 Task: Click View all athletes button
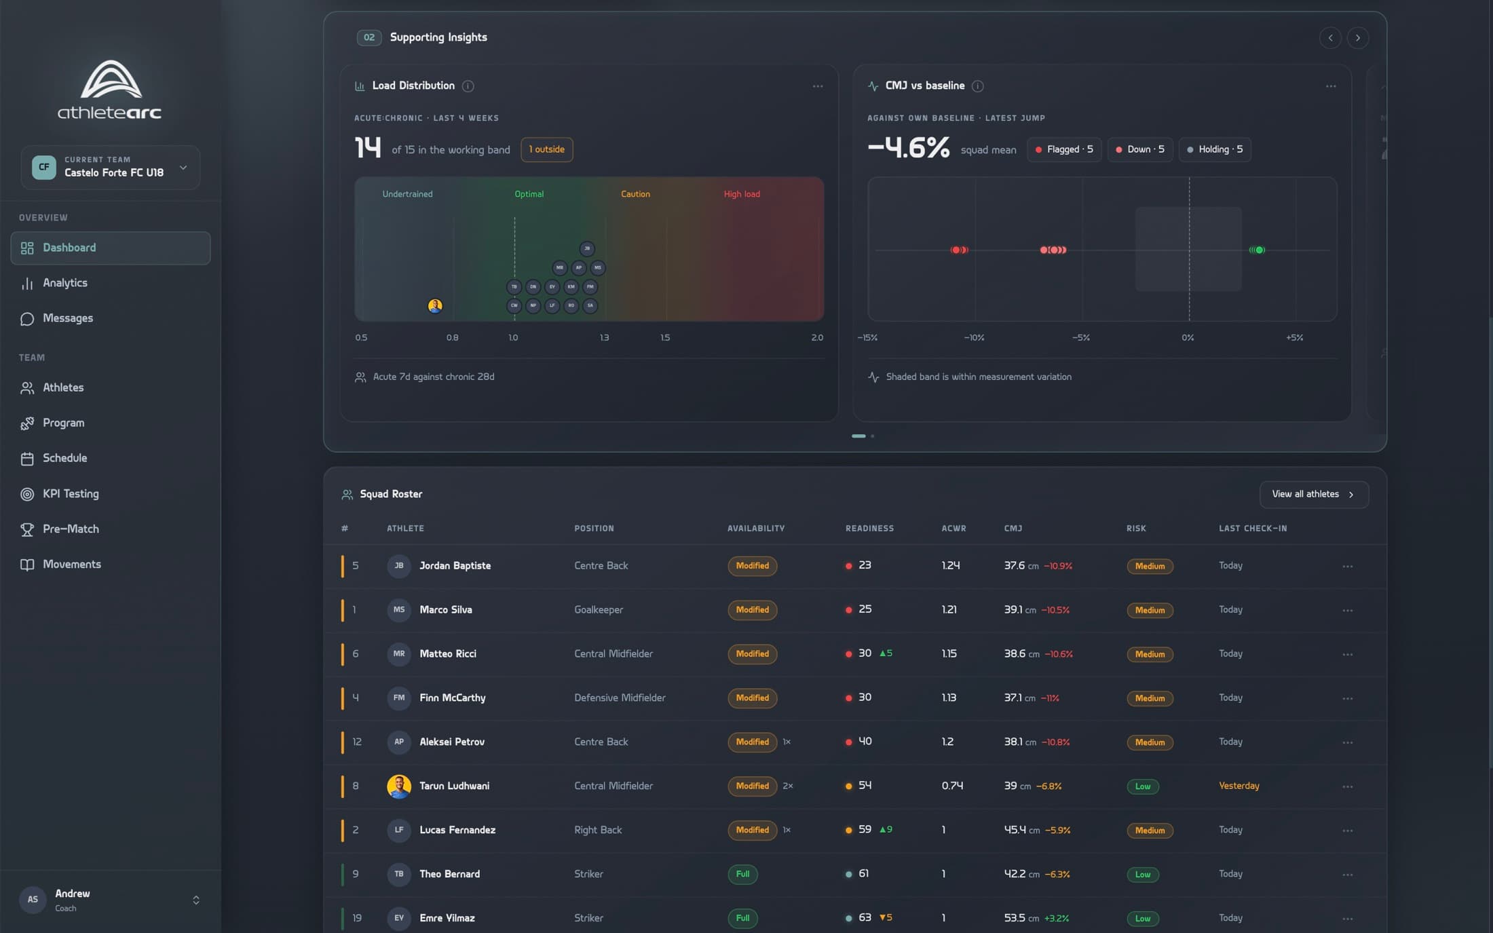point(1314,495)
